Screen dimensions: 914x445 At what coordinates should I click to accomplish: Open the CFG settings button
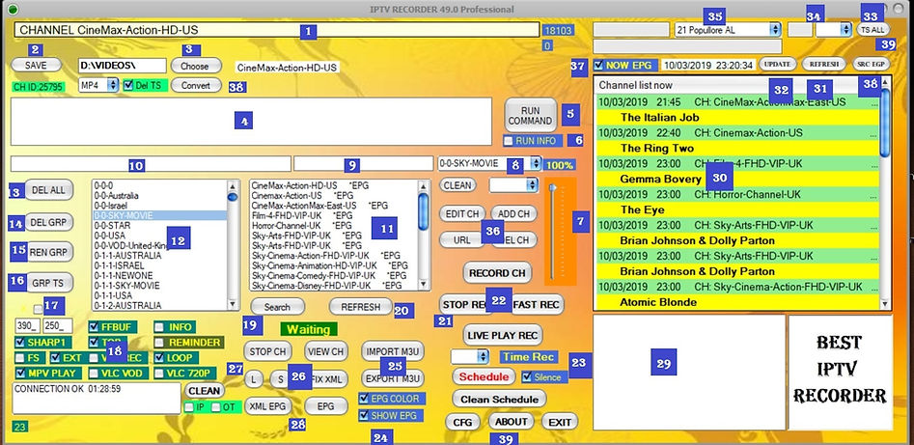(462, 422)
